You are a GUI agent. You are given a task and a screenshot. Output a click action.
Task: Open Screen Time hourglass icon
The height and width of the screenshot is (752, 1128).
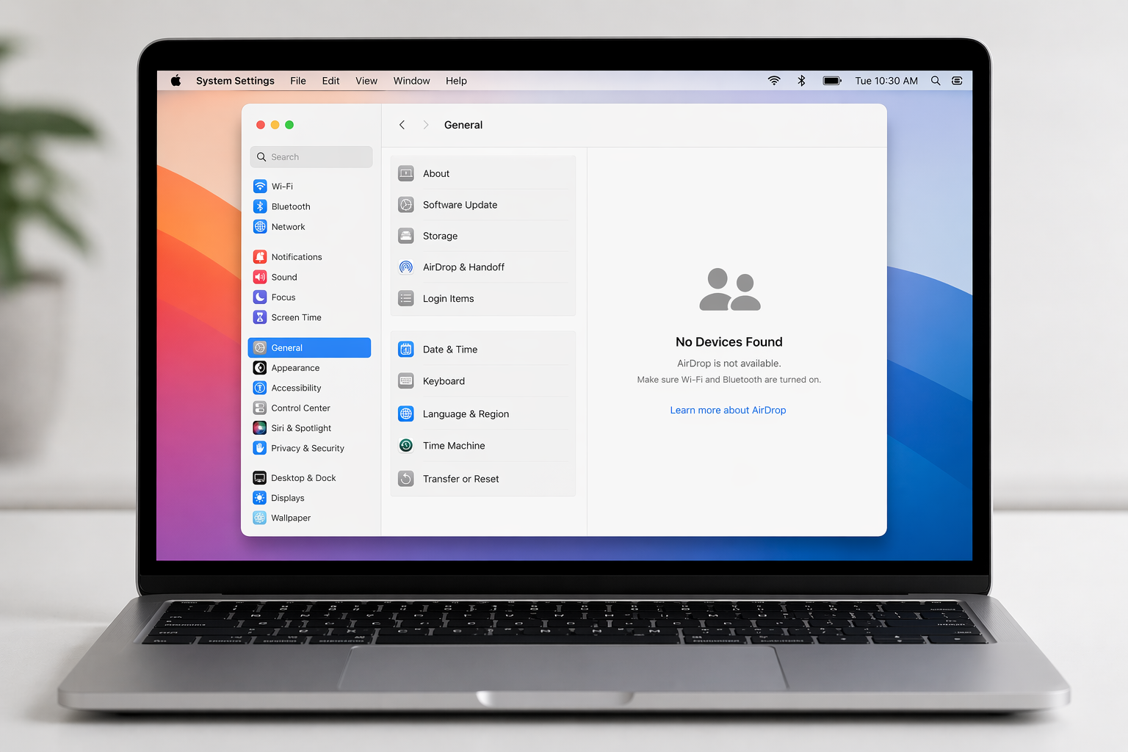click(x=260, y=317)
